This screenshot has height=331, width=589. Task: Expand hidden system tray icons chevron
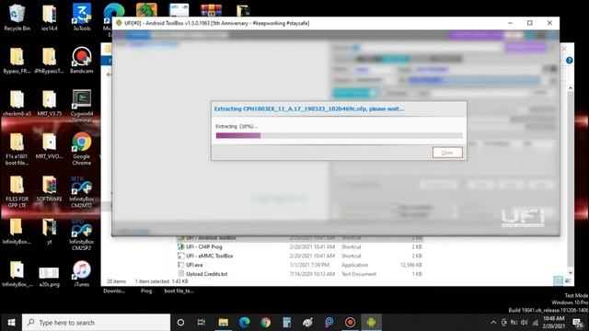coord(493,323)
